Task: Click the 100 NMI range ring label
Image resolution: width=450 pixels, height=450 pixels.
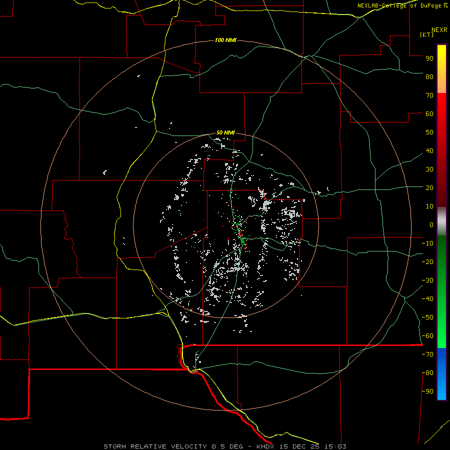Action: tap(225, 40)
